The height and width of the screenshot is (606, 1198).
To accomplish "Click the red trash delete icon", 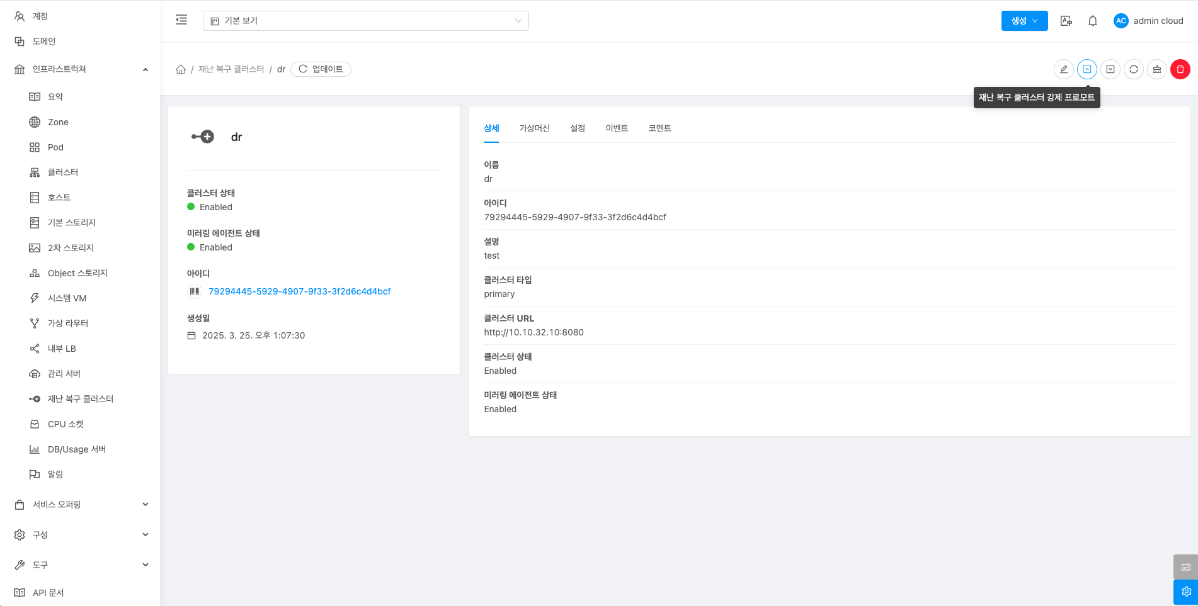I will [1180, 69].
